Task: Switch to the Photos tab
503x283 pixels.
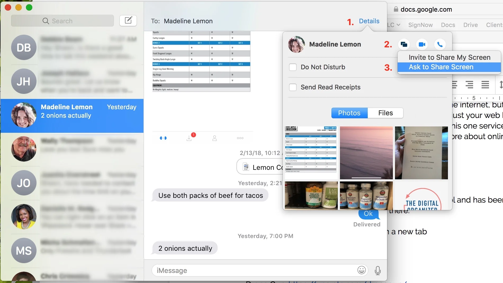Action: (349, 113)
